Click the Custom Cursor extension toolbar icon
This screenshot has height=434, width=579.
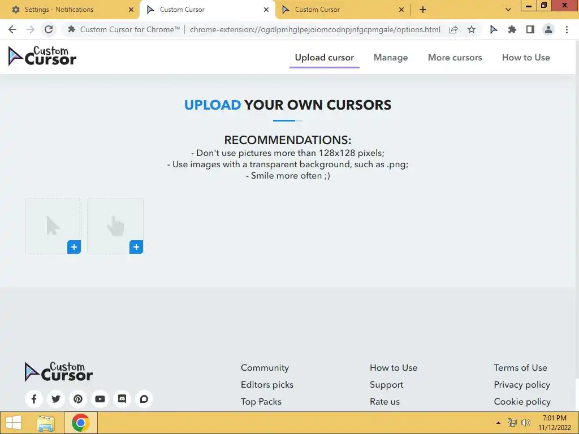point(493,29)
